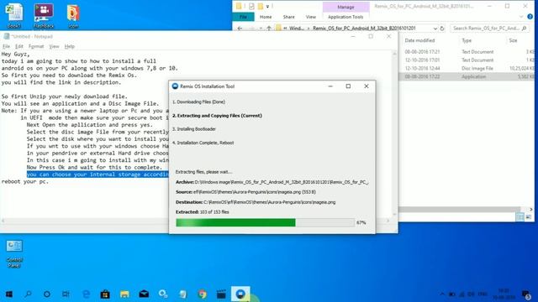Image resolution: width=538 pixels, height=302 pixels.
Task: Launch Google Chrome from the taskbar
Action: tap(202, 294)
